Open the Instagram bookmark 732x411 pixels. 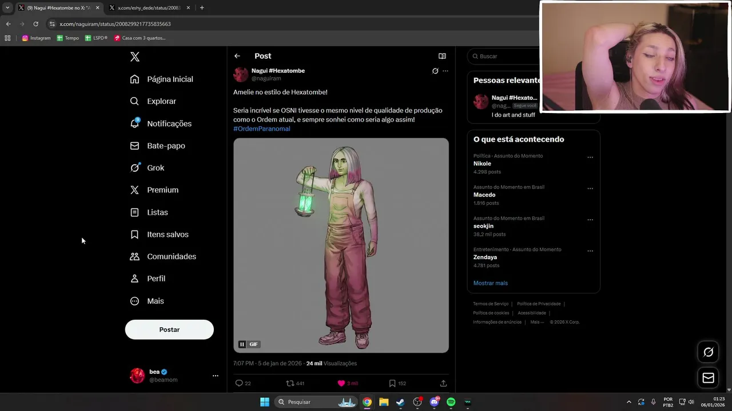(36, 38)
